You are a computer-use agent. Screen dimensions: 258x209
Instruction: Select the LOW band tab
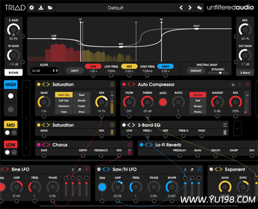[x=11, y=144]
